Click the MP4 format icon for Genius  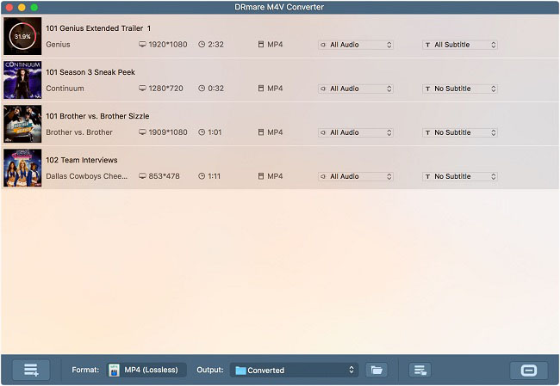[261, 45]
